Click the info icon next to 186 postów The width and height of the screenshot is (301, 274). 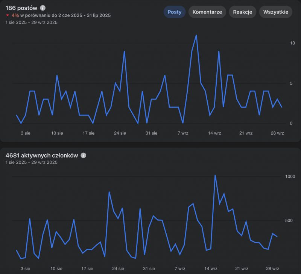[x=43, y=8]
